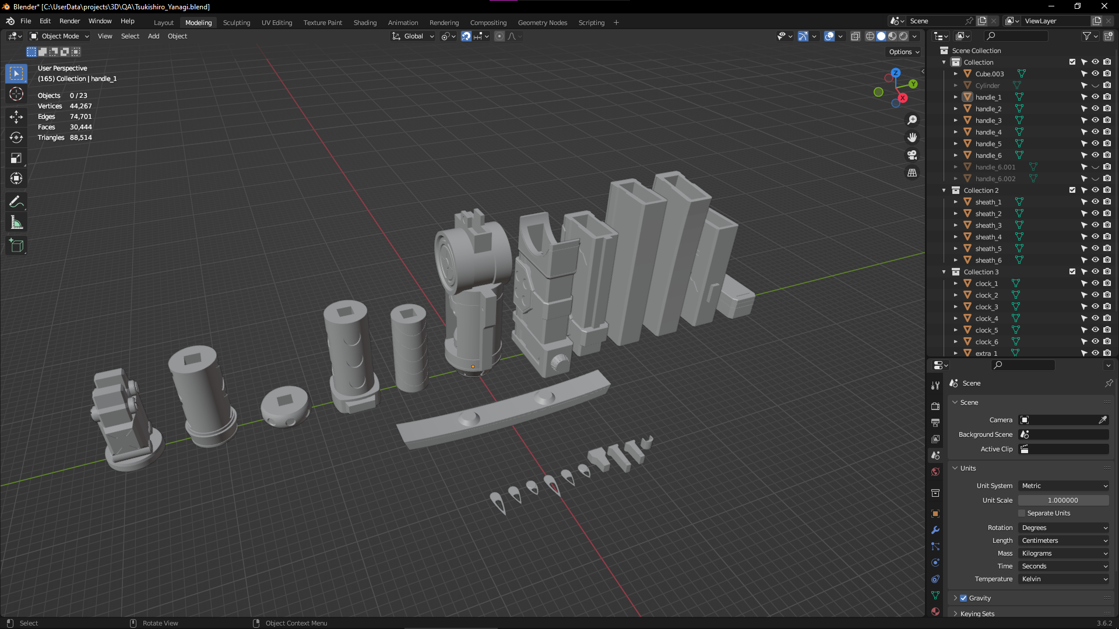
Task: Activate the Annotate tool
Action: tap(16, 202)
